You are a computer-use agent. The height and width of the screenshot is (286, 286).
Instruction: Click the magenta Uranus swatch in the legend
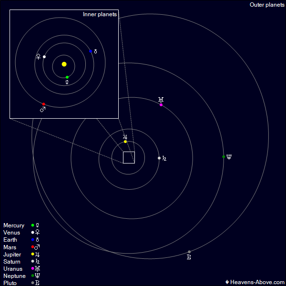[x=32, y=269]
